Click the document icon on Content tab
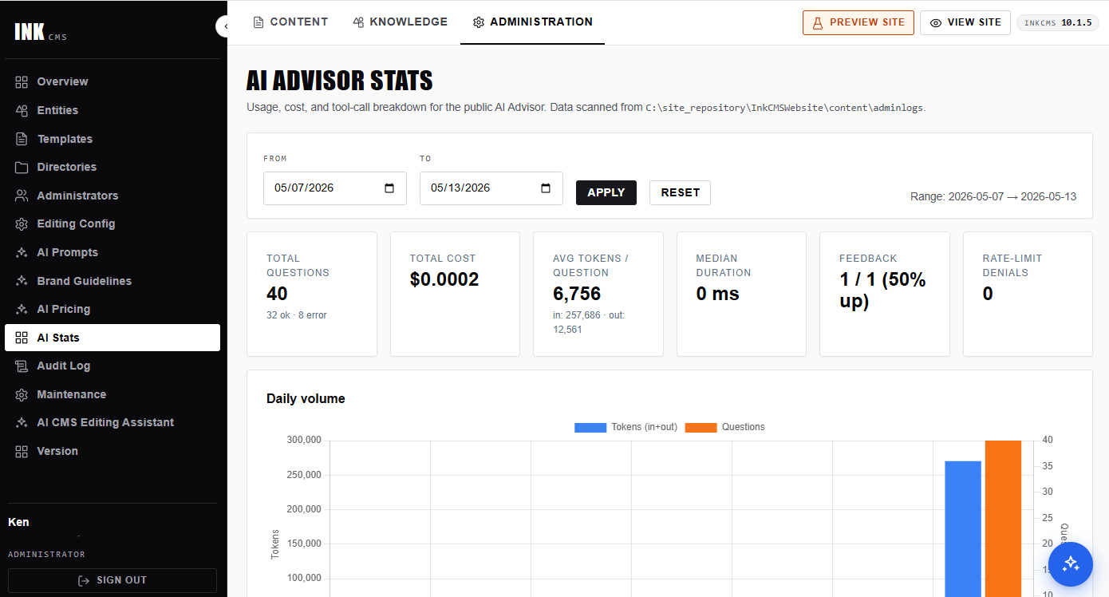Screen dimensions: 1109x597 tap(258, 22)
